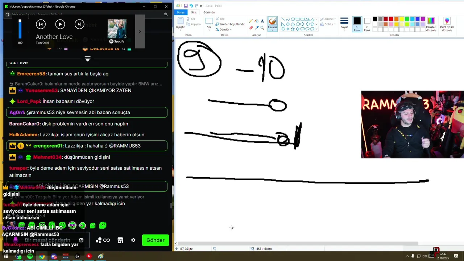Screen dimensions: 464x261
Task: Pick the triangle shape in Şekiller
Action: [312, 20]
